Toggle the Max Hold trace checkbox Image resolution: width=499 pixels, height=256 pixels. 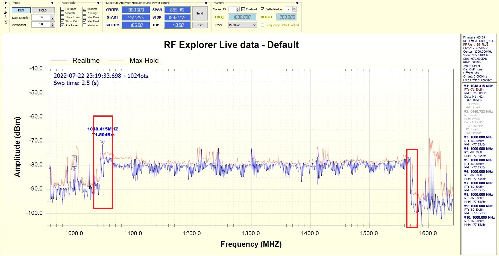(84, 21)
